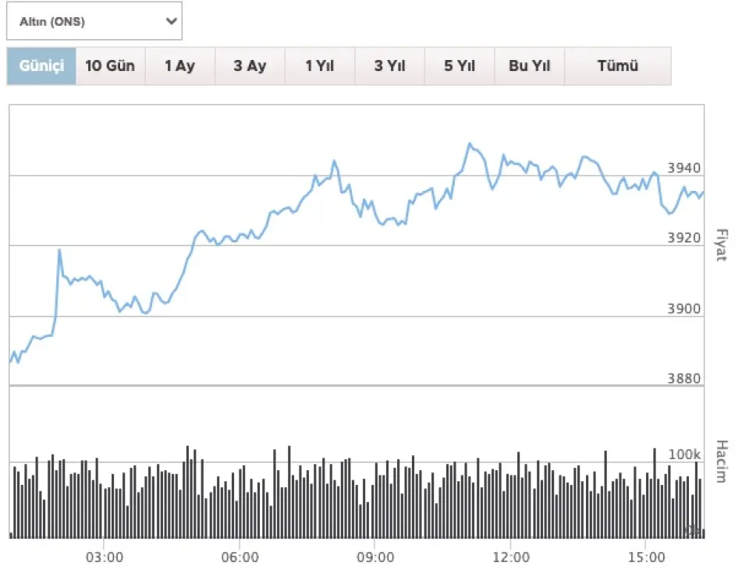Choose the 3 Yıl range tab
Screen dimensions: 749x573
(389, 66)
